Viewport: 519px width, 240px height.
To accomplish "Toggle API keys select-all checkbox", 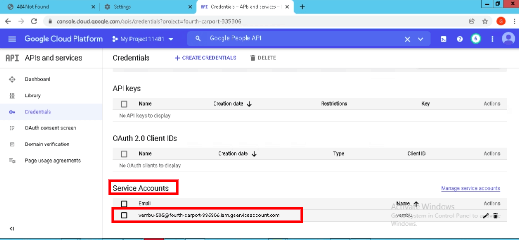I will 124,104.
